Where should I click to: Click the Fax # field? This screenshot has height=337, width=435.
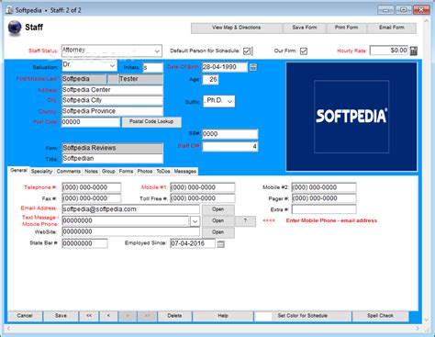[92, 198]
